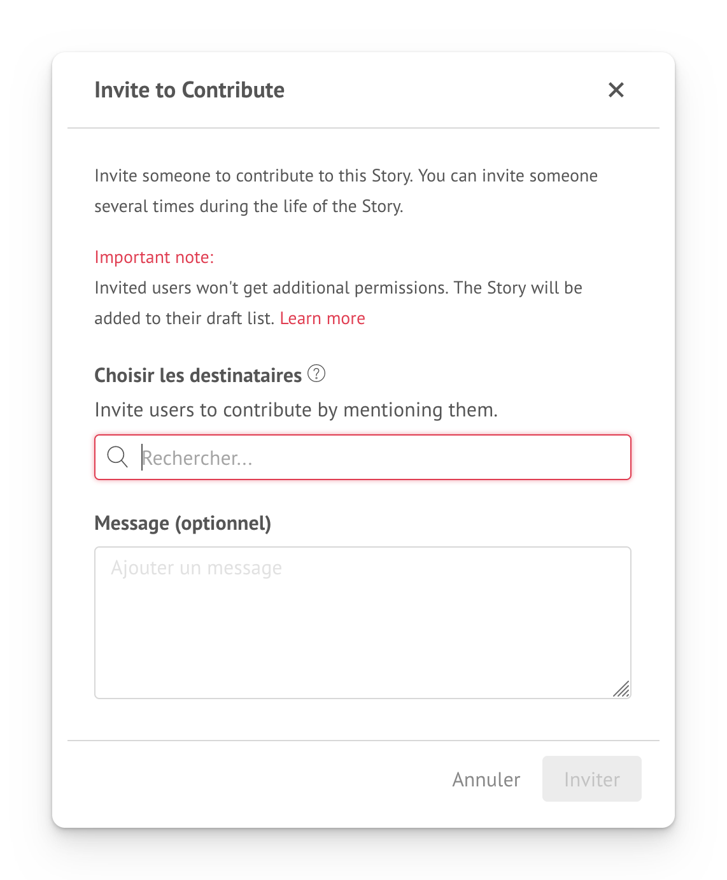Click the 'added to their draft list' text
The image size is (727, 880).
(x=184, y=318)
